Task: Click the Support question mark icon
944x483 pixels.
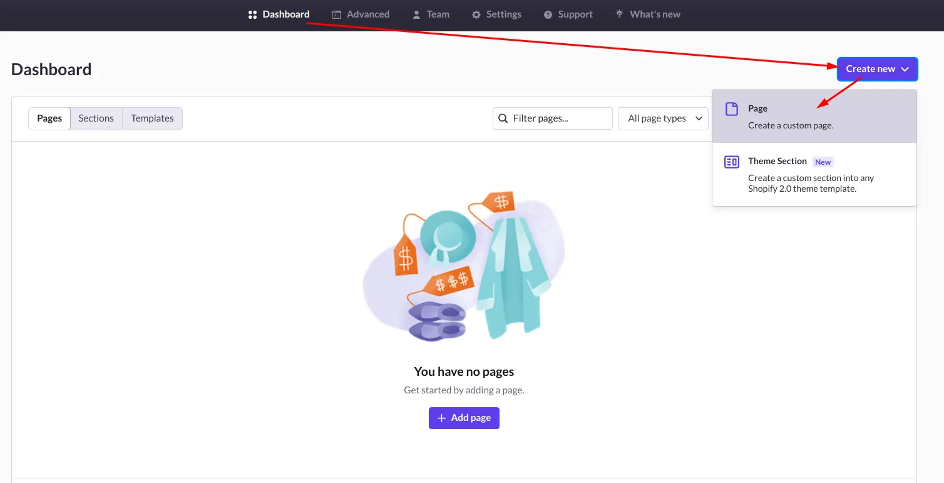Action: 548,14
